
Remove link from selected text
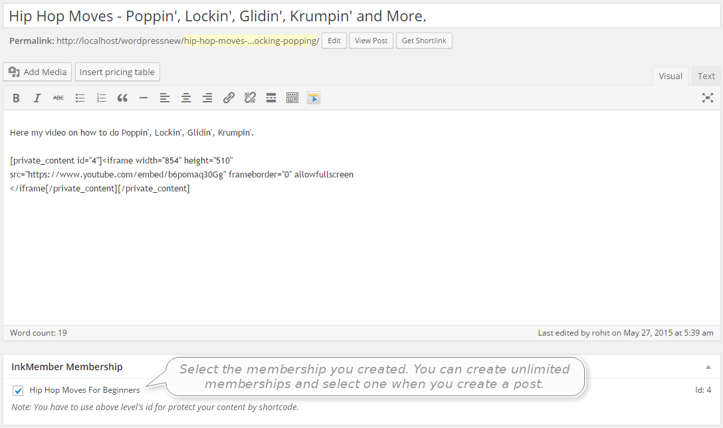250,98
